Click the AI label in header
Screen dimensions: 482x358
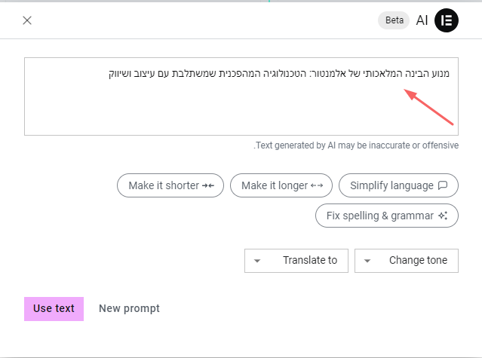pyautogui.click(x=422, y=20)
